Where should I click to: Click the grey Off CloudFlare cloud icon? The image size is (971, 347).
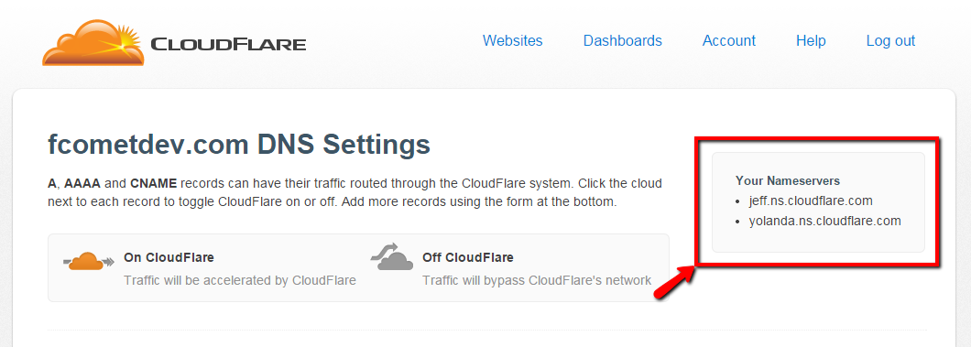(392, 257)
